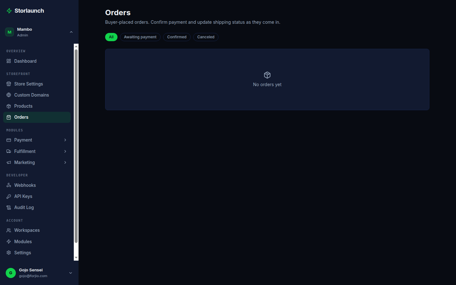Click the Store Settings storefront icon
Image resolution: width=456 pixels, height=285 pixels.
pos(9,84)
